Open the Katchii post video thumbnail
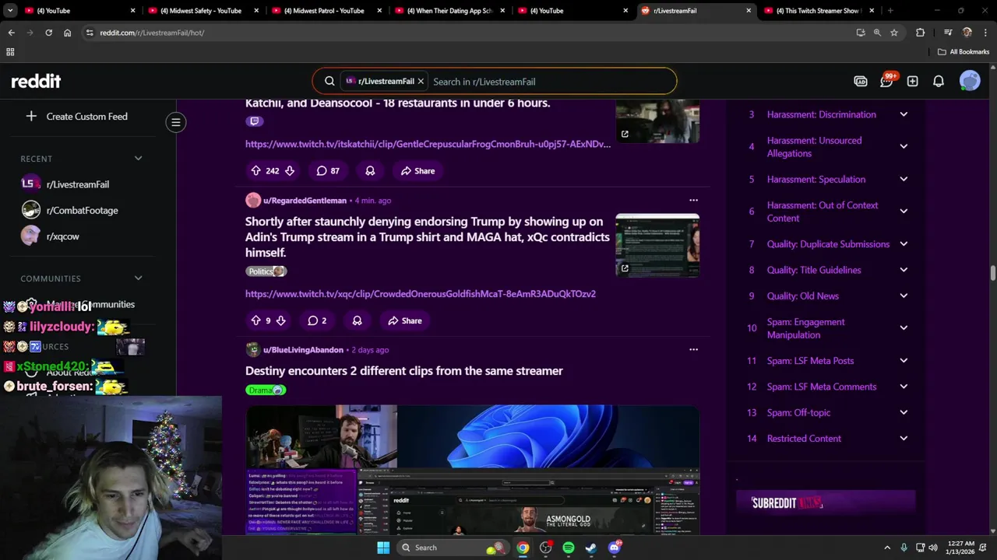This screenshot has width=997, height=560. [x=657, y=122]
